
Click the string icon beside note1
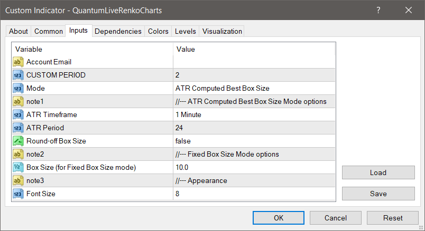click(x=18, y=101)
